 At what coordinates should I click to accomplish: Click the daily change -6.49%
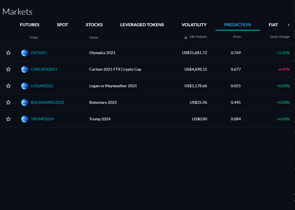tap(284, 69)
